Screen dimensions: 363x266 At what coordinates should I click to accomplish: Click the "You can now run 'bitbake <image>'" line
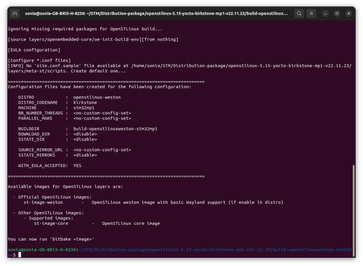pyautogui.click(x=51, y=239)
